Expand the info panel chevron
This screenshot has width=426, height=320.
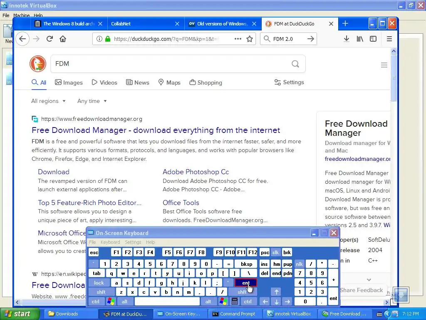(x=369, y=280)
